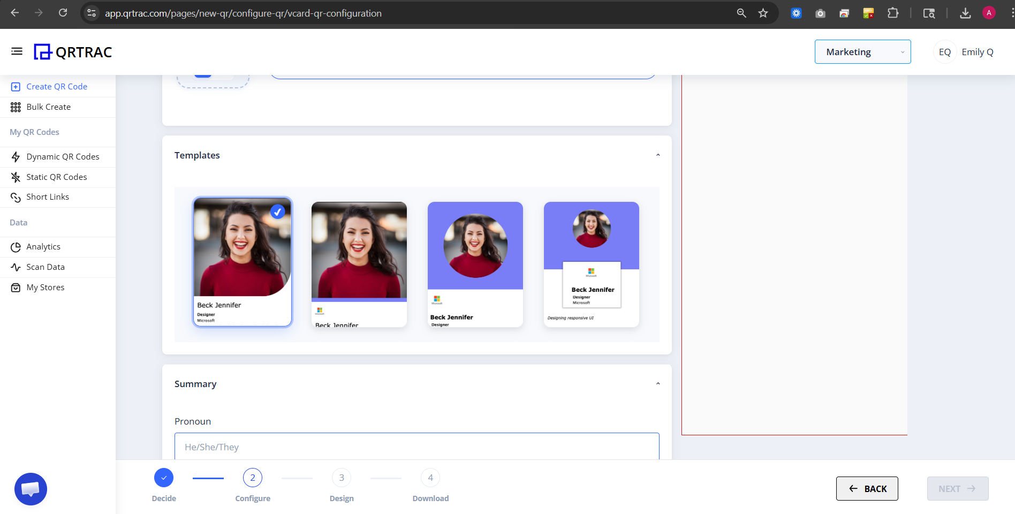Viewport: 1015px width, 514px height.
Task: Click the Pronoun input field
Action: pyautogui.click(x=417, y=447)
